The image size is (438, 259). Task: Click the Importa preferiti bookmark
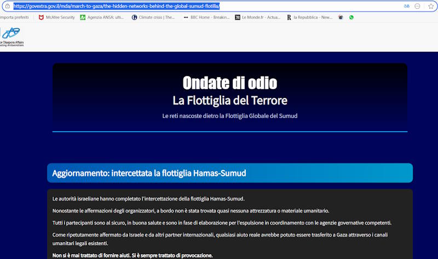click(x=14, y=17)
